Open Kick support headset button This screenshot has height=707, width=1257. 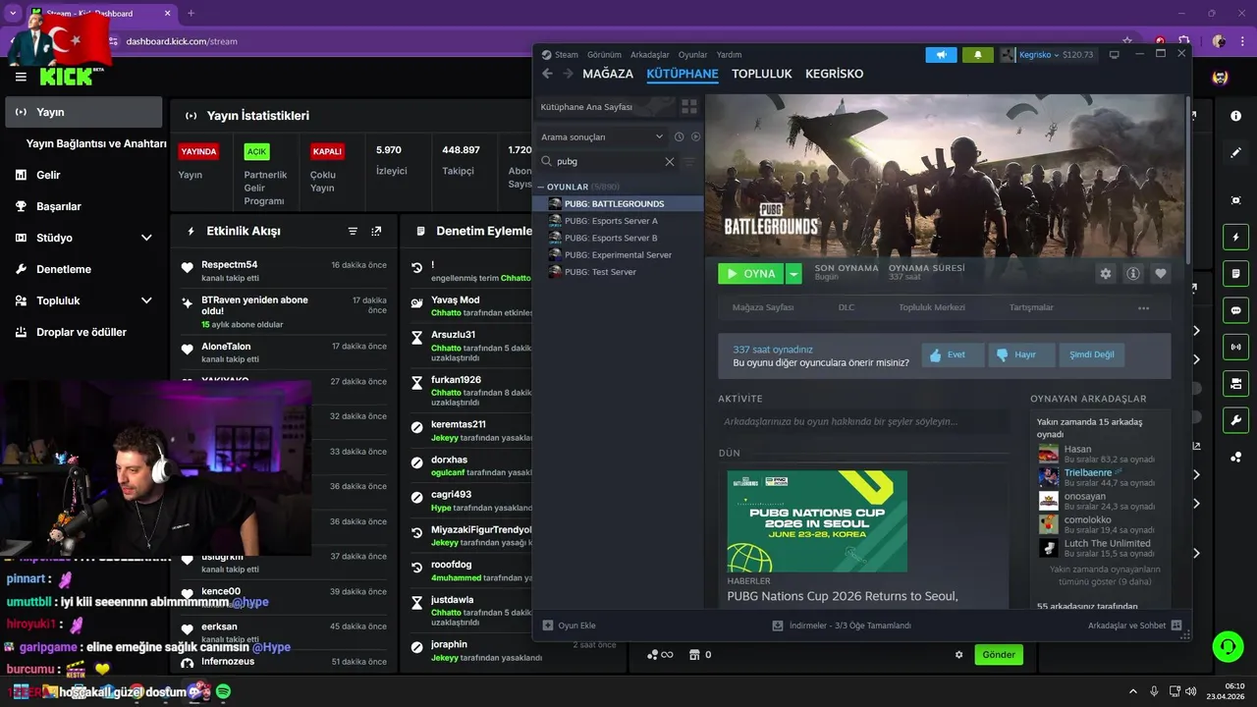(1228, 646)
